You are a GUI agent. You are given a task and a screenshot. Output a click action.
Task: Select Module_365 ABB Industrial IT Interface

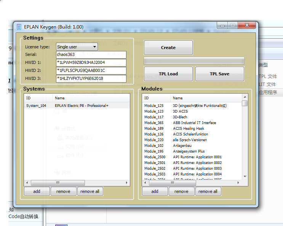click(x=194, y=123)
